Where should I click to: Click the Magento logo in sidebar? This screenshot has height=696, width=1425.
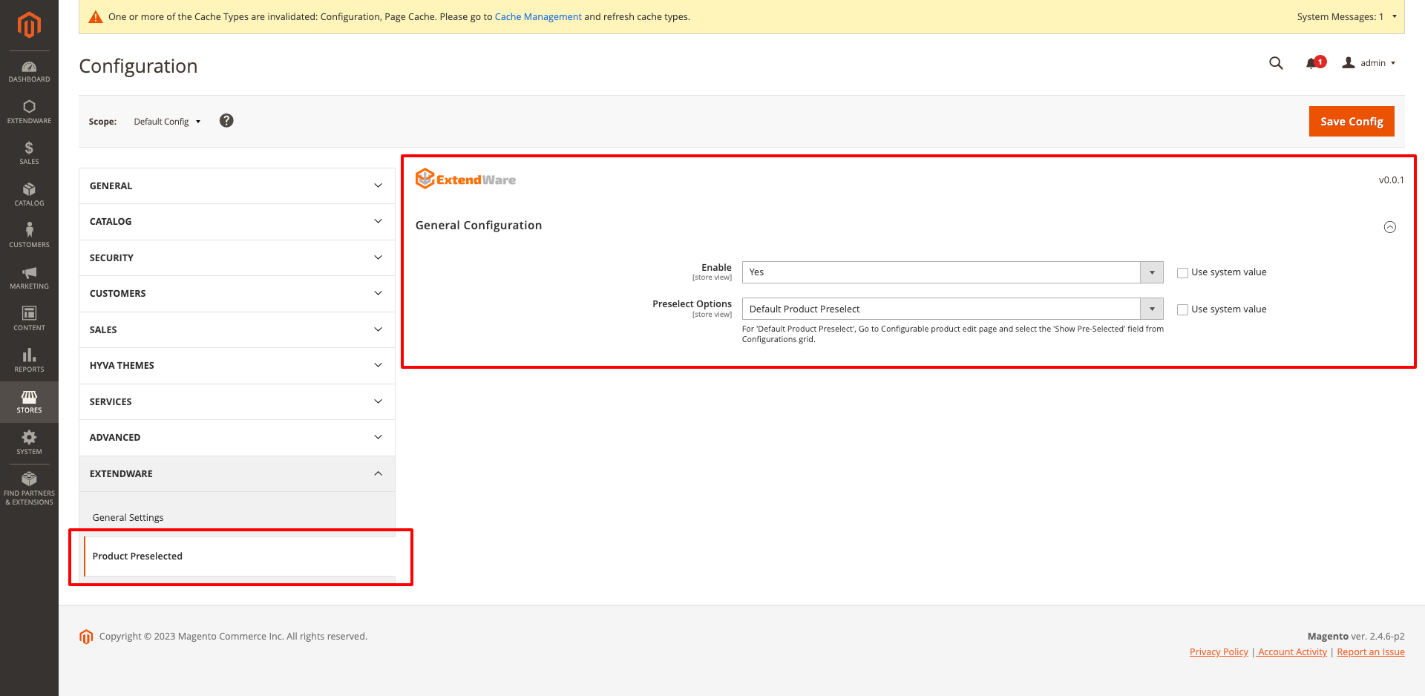pyautogui.click(x=29, y=25)
